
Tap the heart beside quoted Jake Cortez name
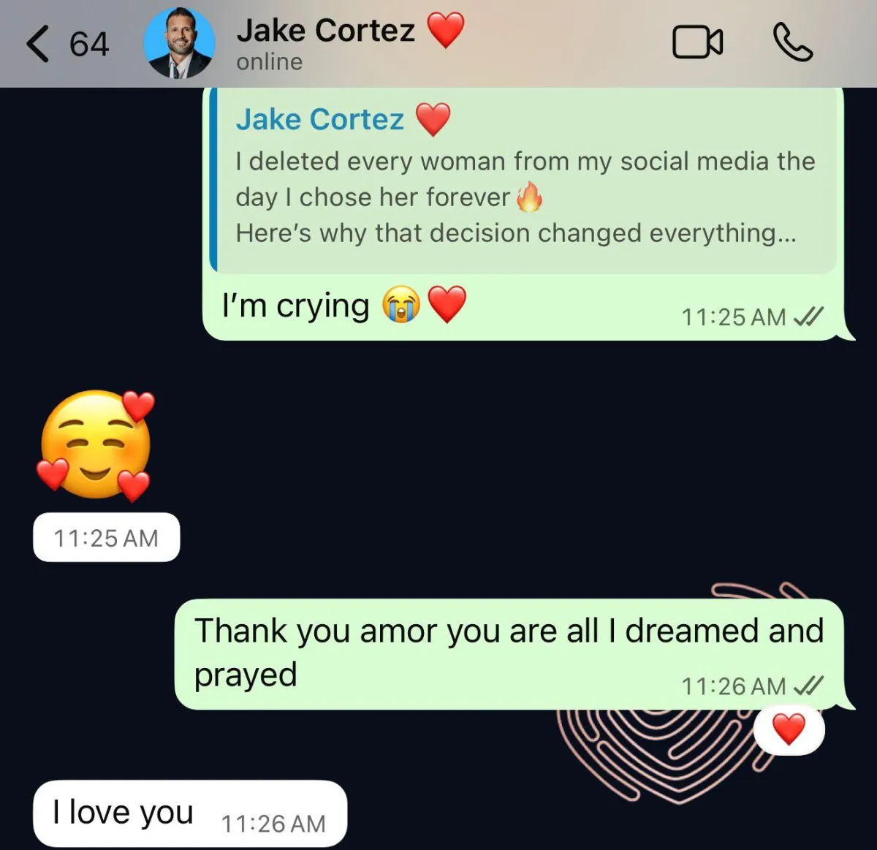tap(433, 119)
